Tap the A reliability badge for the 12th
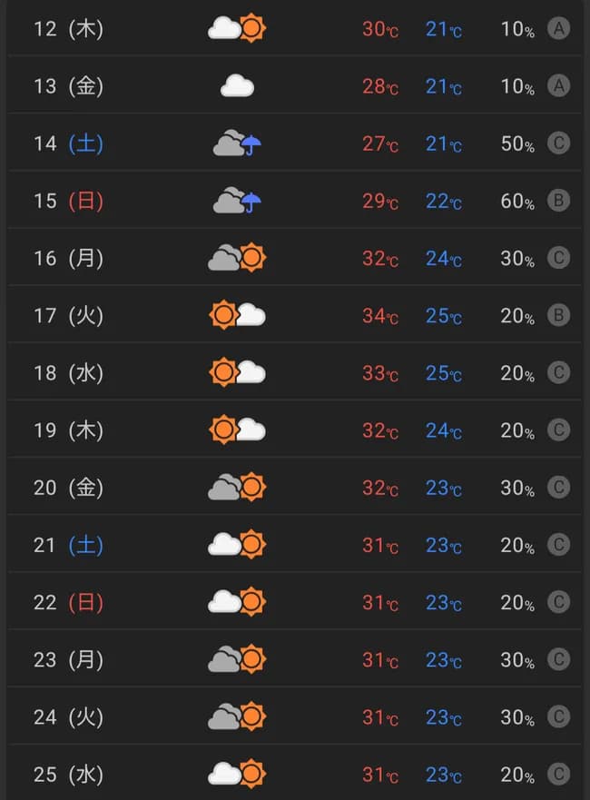 (558, 29)
